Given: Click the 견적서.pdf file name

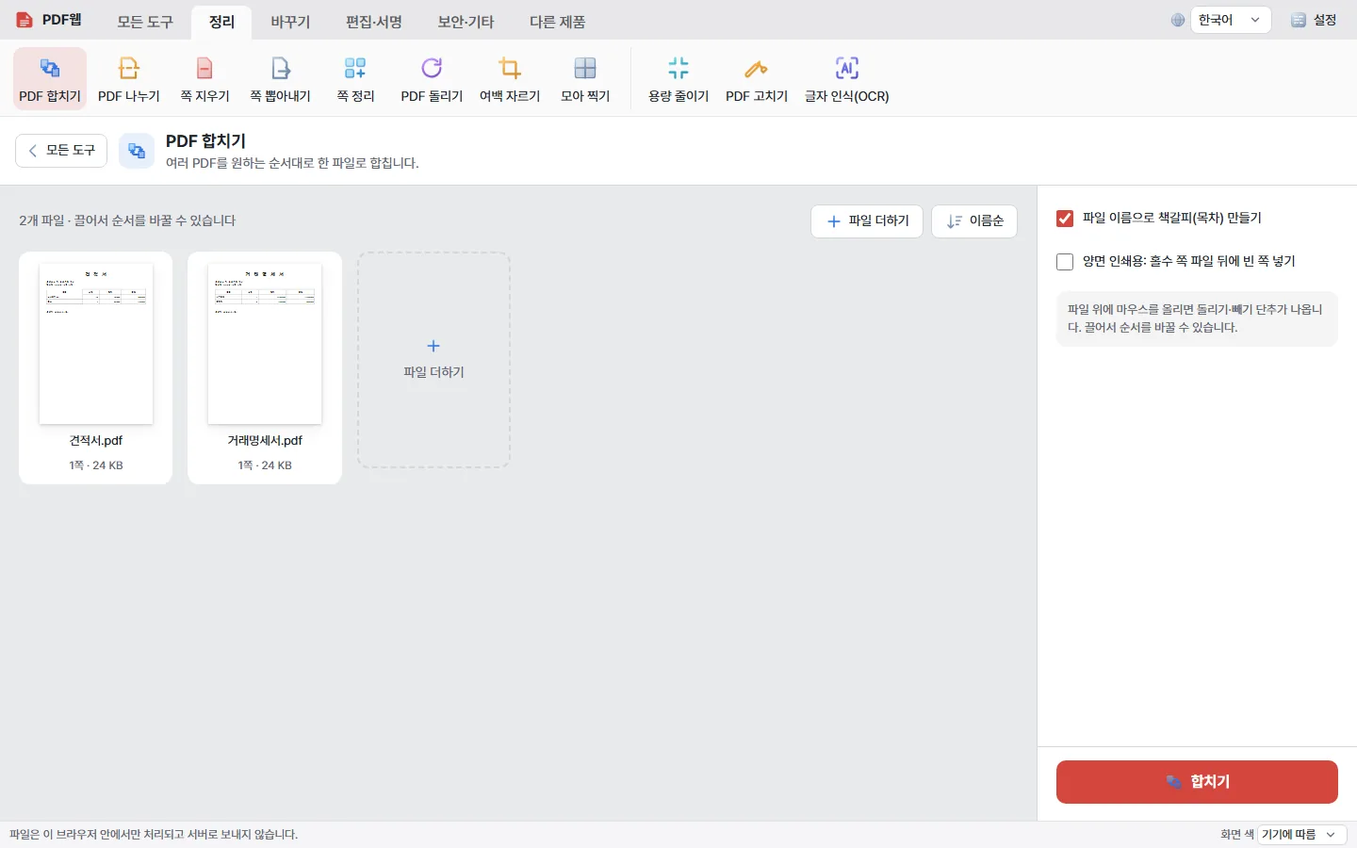Looking at the screenshot, I should click(96, 440).
